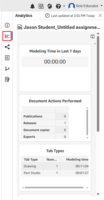This screenshot has width=104, height=200.
Task: Select the Drawing tab type row
Action: point(55,166)
